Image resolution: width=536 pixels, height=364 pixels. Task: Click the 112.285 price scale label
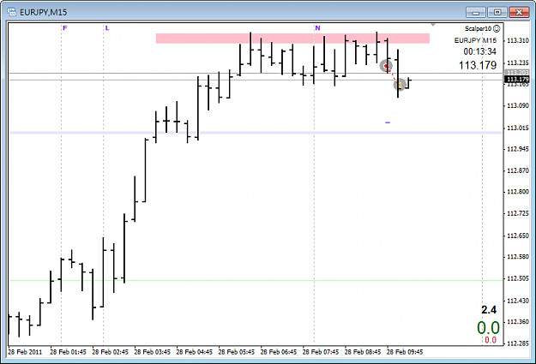[517, 343]
